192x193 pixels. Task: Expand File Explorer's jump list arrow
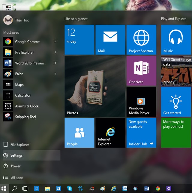[55, 52]
